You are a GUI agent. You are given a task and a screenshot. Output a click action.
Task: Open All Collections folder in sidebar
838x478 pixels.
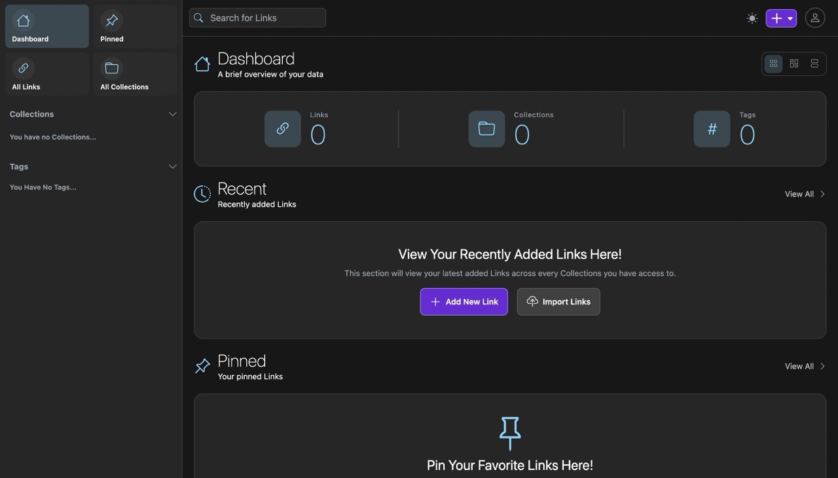(135, 74)
